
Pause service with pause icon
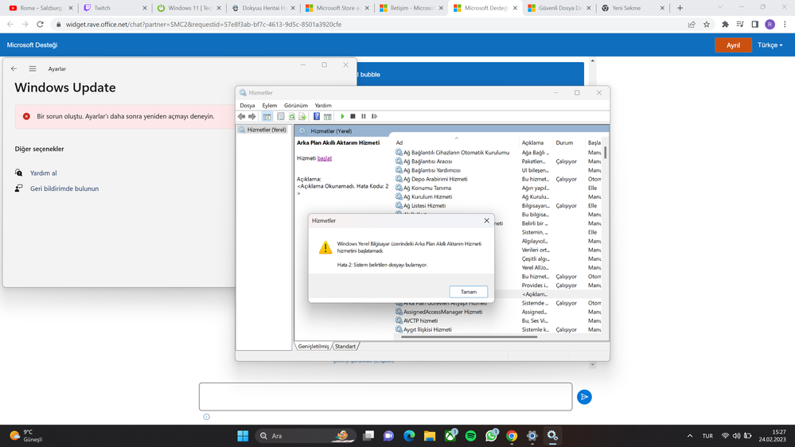point(364,117)
